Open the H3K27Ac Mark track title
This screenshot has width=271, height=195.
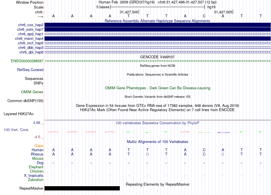157,110
